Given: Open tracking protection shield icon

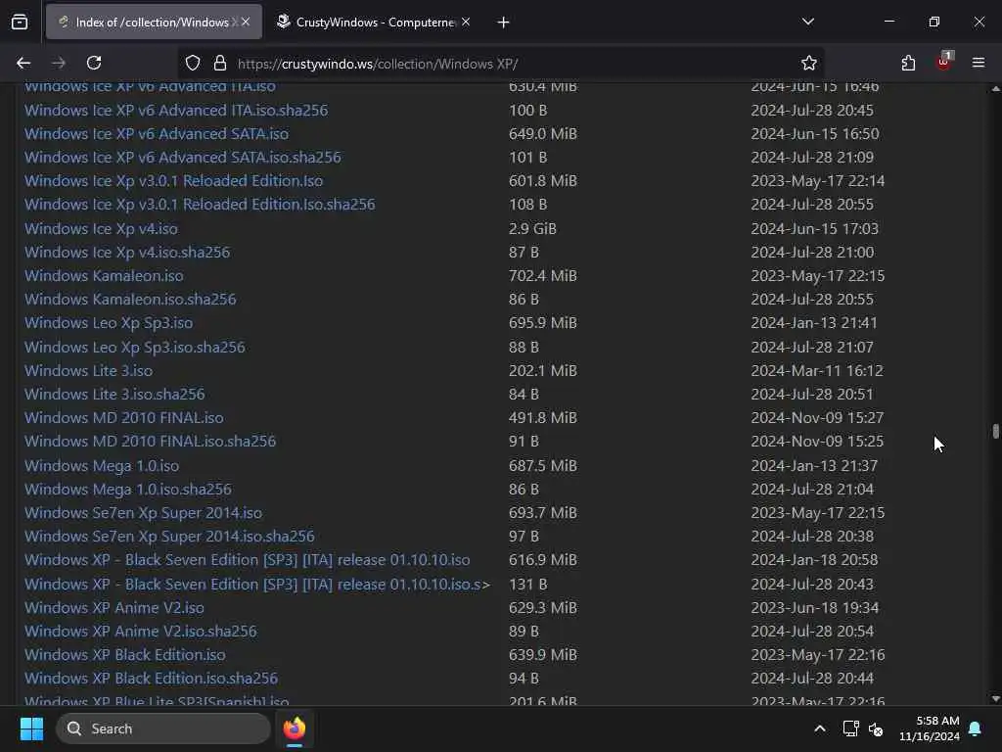Looking at the screenshot, I should 193,63.
